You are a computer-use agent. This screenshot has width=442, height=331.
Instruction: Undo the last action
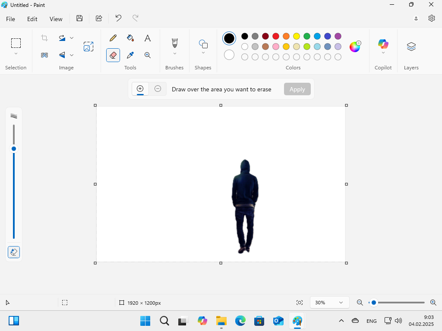point(118,18)
